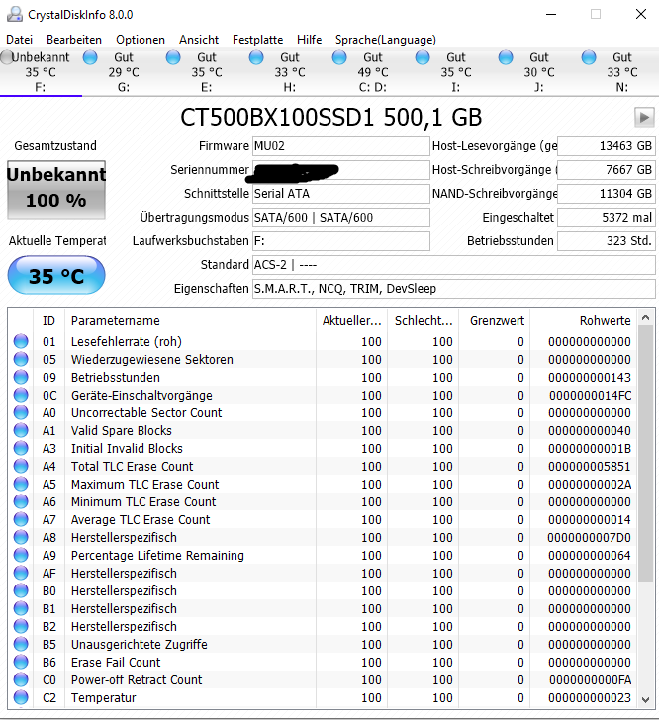Click Betriebsstunden value 323 Std.

(607, 241)
